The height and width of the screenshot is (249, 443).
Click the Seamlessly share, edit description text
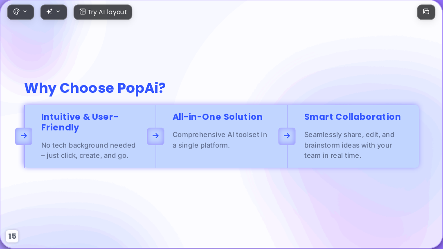(349, 145)
